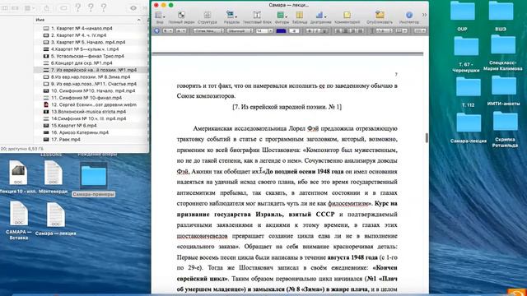Toggle bold formatting in format bar
The image size is (527, 296).
coord(310,31)
